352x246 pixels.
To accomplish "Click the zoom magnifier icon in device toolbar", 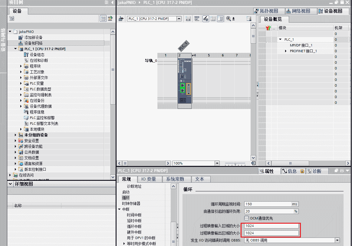I will (x=229, y=19).
